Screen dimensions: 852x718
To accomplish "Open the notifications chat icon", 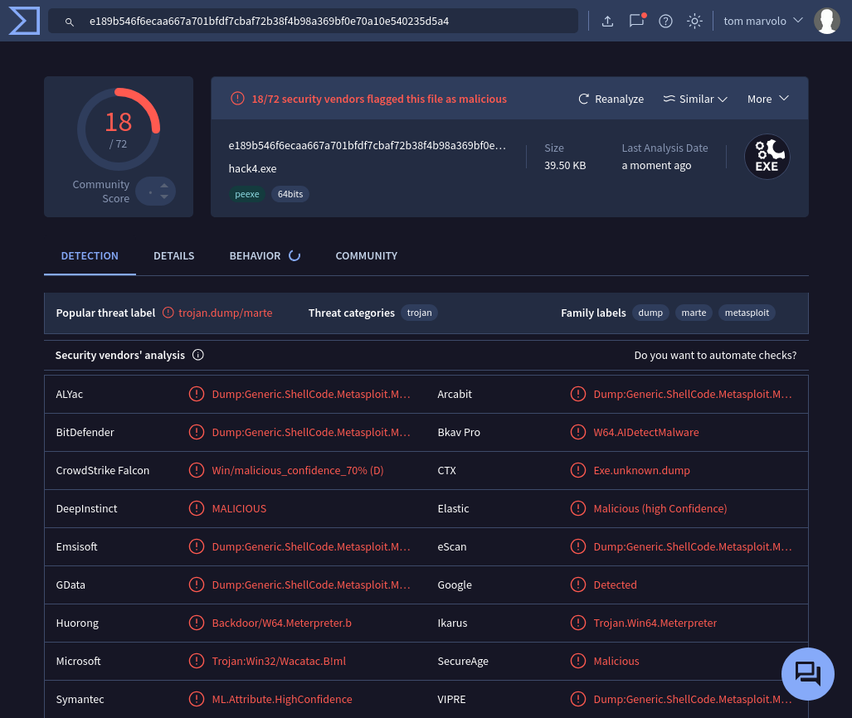I will [636, 21].
